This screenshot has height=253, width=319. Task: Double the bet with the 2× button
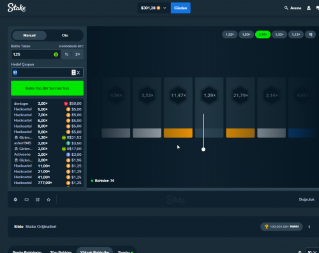tap(77, 54)
